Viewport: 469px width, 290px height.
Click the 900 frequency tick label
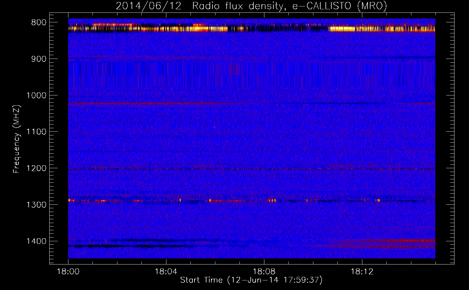pos(39,59)
